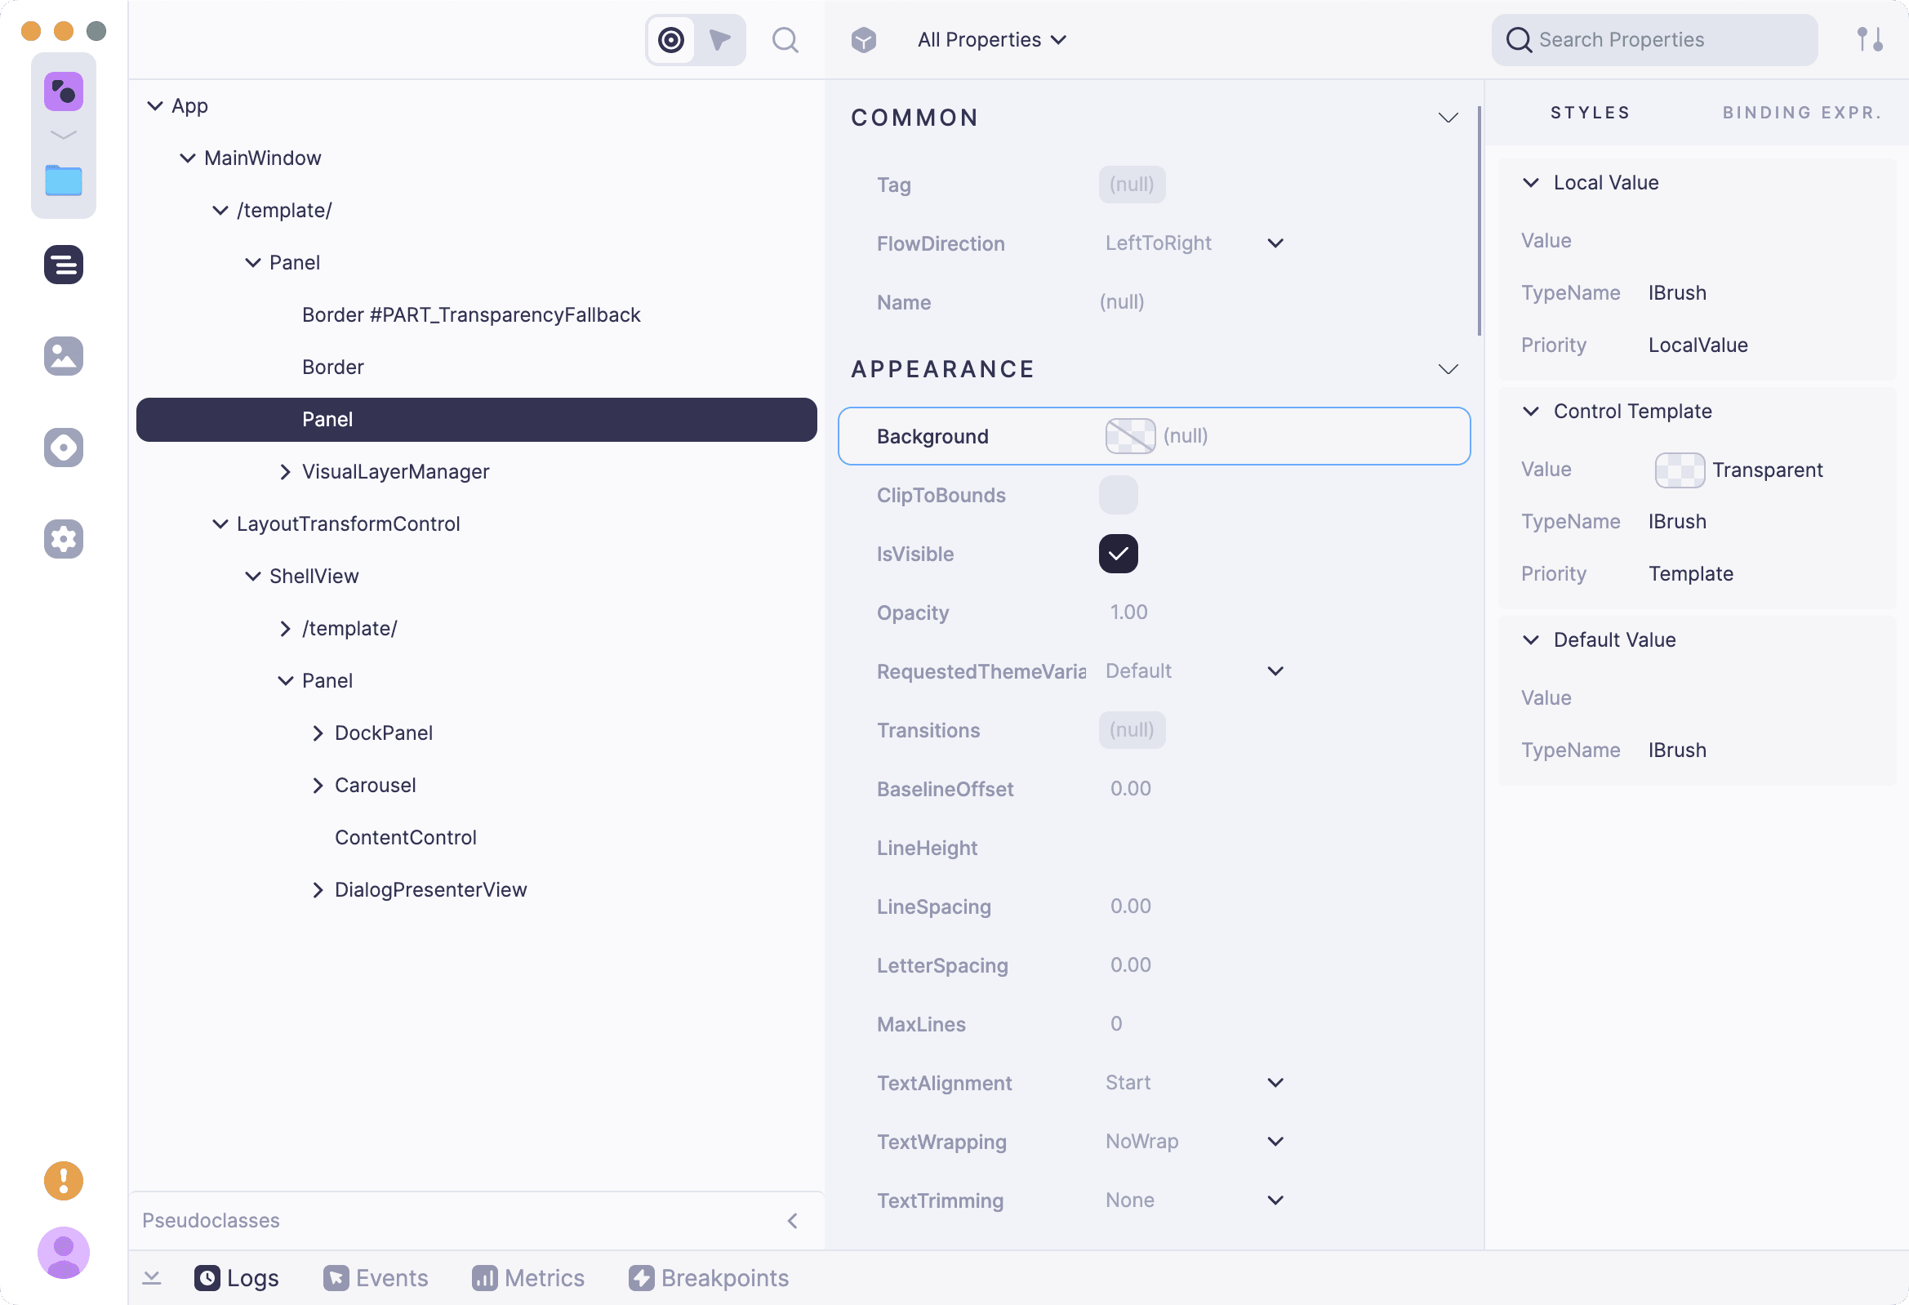Open the image assets sidebar icon
This screenshot has width=1909, height=1305.
coord(63,356)
